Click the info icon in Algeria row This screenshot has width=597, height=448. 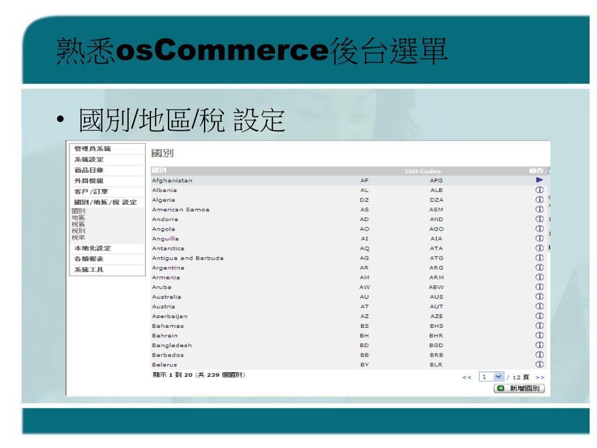[539, 199]
